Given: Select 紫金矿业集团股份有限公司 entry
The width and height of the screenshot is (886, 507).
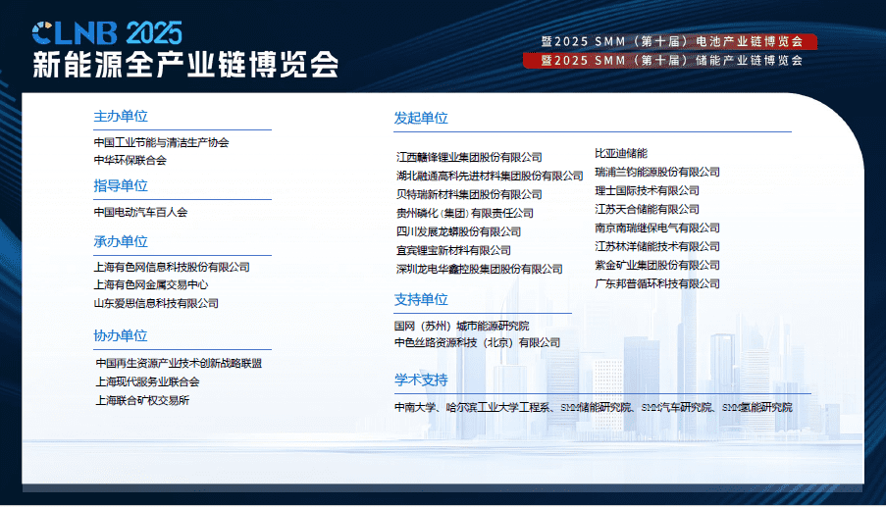Looking at the screenshot, I should click(657, 265).
